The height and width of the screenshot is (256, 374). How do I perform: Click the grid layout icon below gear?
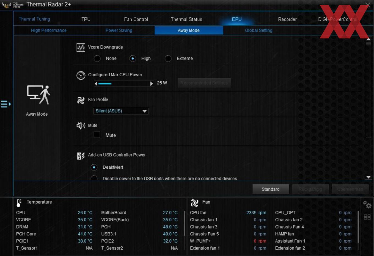(x=367, y=217)
